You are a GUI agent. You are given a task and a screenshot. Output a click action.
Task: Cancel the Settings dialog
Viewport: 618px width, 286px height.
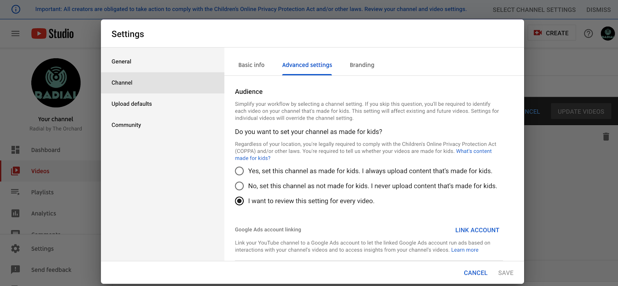[x=475, y=273]
